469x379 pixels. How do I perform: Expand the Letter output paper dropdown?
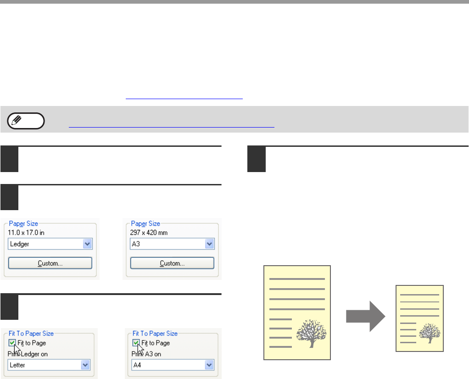[x=86, y=365]
